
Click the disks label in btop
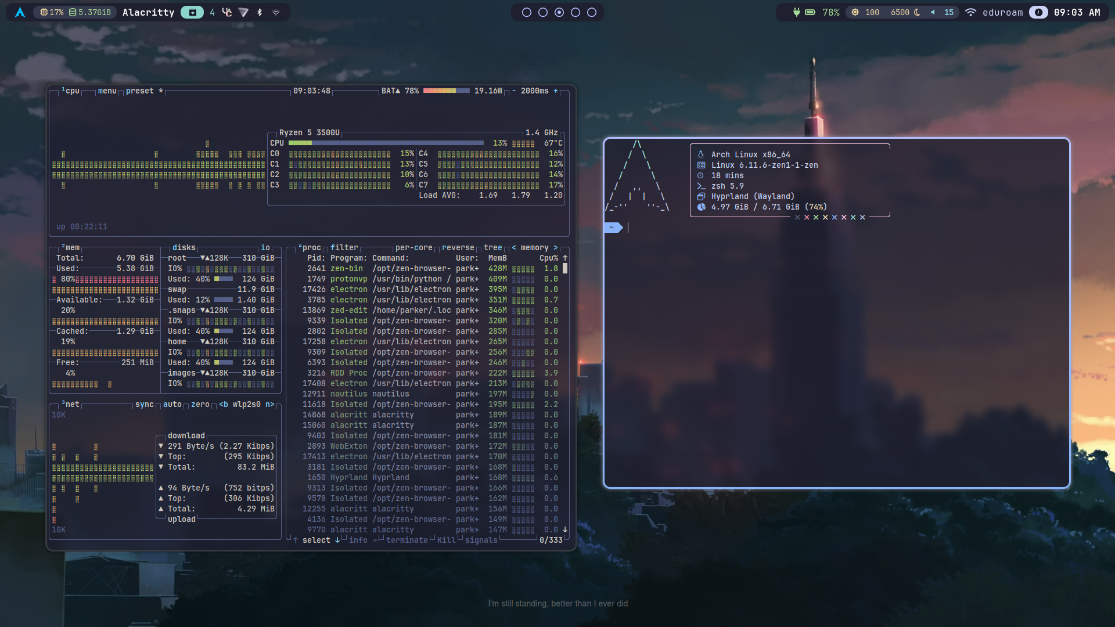(x=184, y=247)
